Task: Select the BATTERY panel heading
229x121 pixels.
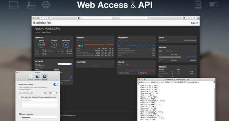Action: [x=163, y=47]
